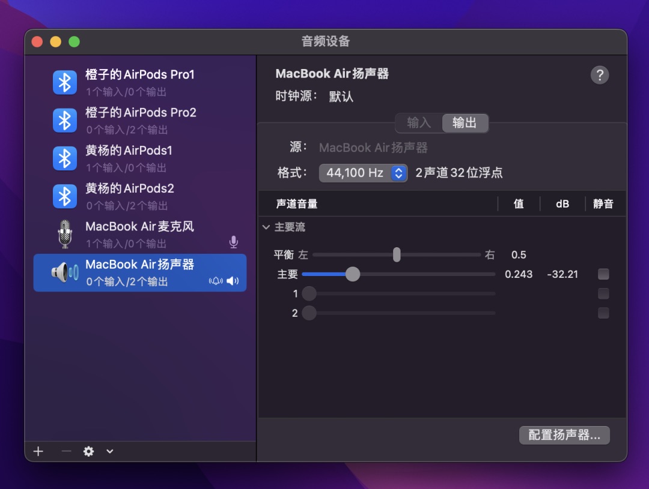Toggle mute checkbox for channel 2
649x489 pixels.
603,313
